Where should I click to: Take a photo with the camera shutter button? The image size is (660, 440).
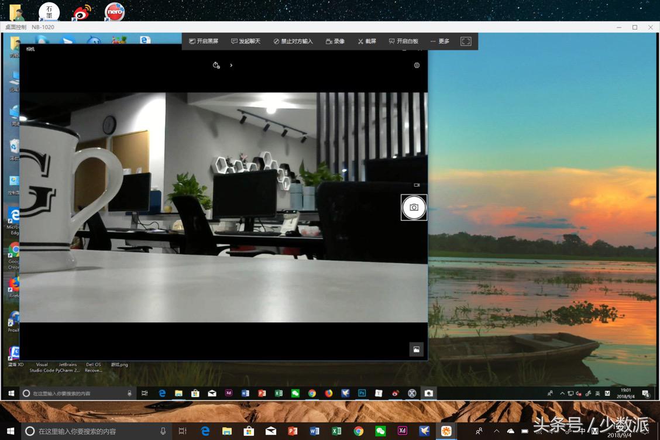tap(414, 207)
